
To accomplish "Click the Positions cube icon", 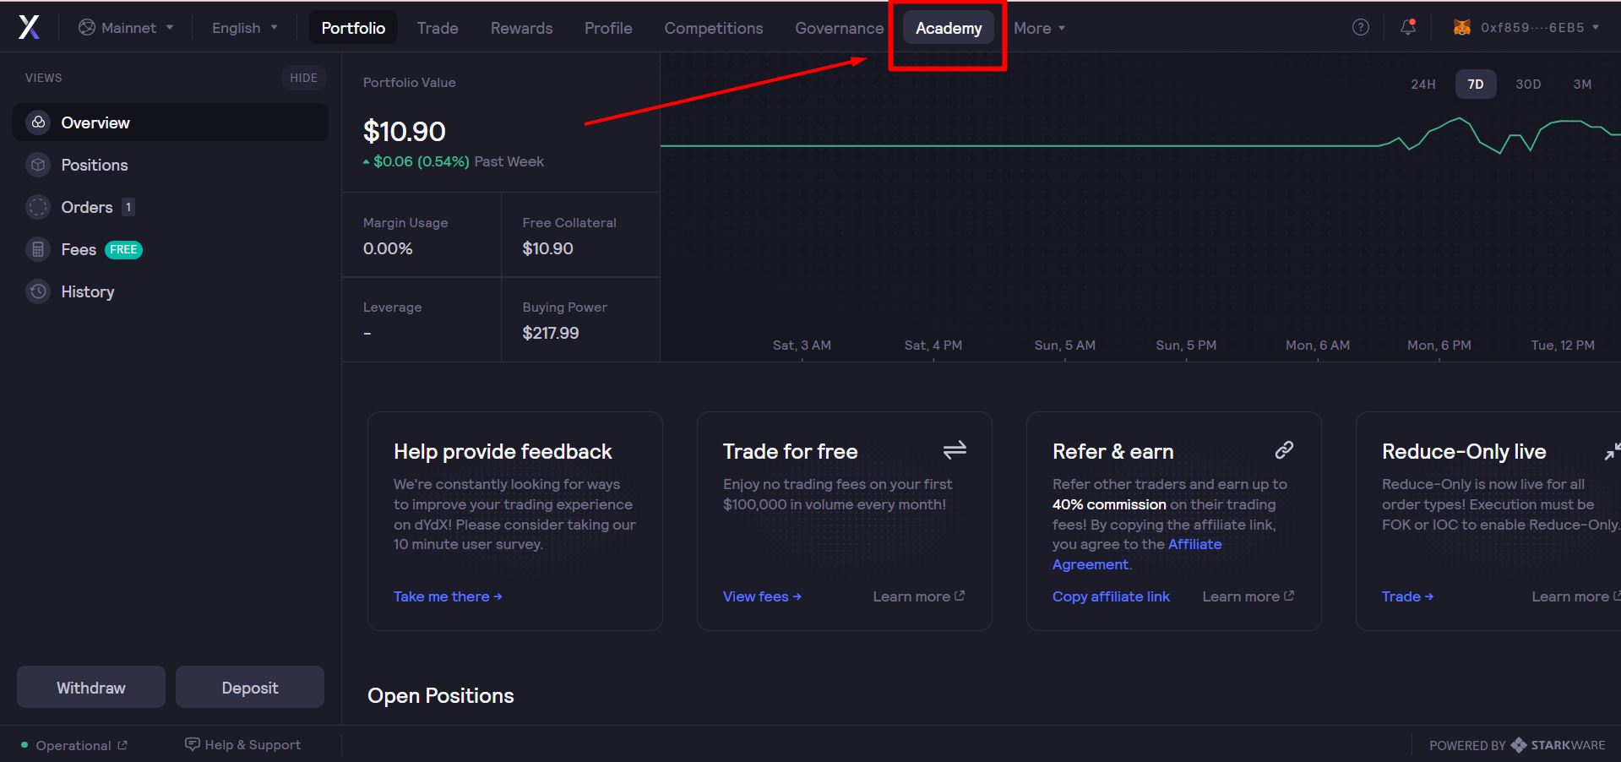I will pos(38,165).
